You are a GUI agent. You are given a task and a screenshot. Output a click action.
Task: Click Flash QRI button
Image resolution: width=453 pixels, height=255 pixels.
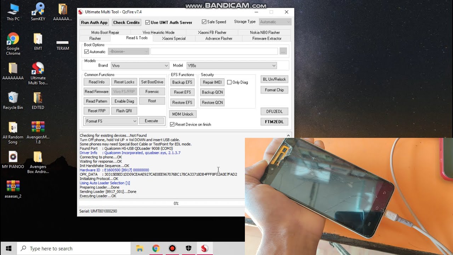124,111
